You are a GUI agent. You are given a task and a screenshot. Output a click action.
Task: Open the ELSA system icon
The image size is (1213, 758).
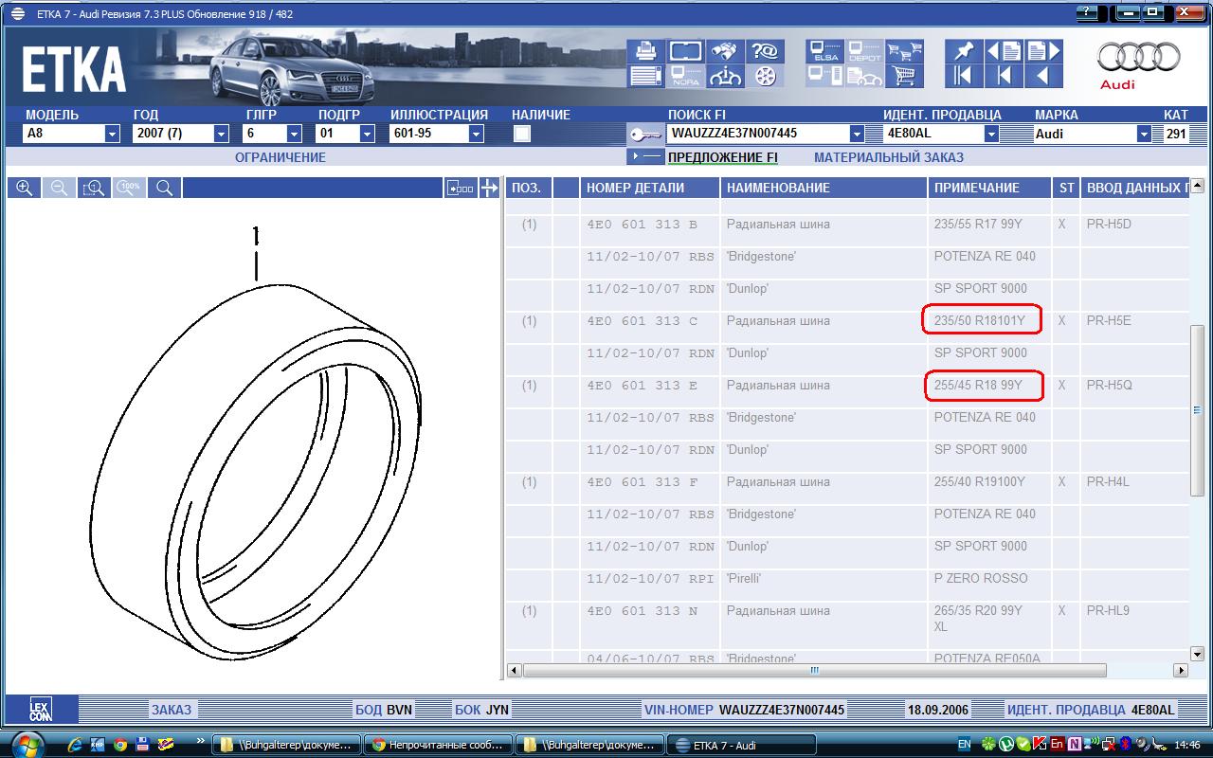[x=824, y=51]
